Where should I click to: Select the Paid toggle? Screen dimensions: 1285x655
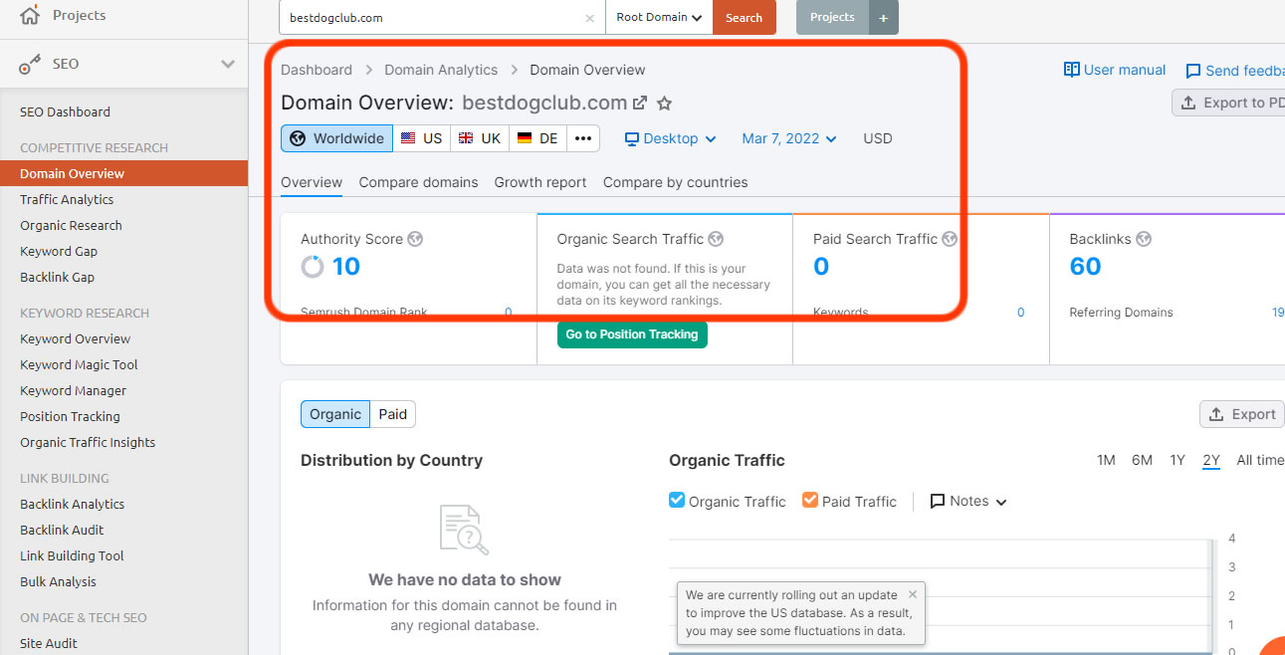(x=393, y=414)
